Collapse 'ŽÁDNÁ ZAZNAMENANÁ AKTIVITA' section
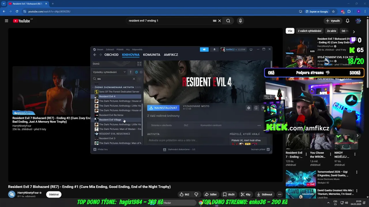The width and height of the screenshot is (369, 207). tap(114, 87)
